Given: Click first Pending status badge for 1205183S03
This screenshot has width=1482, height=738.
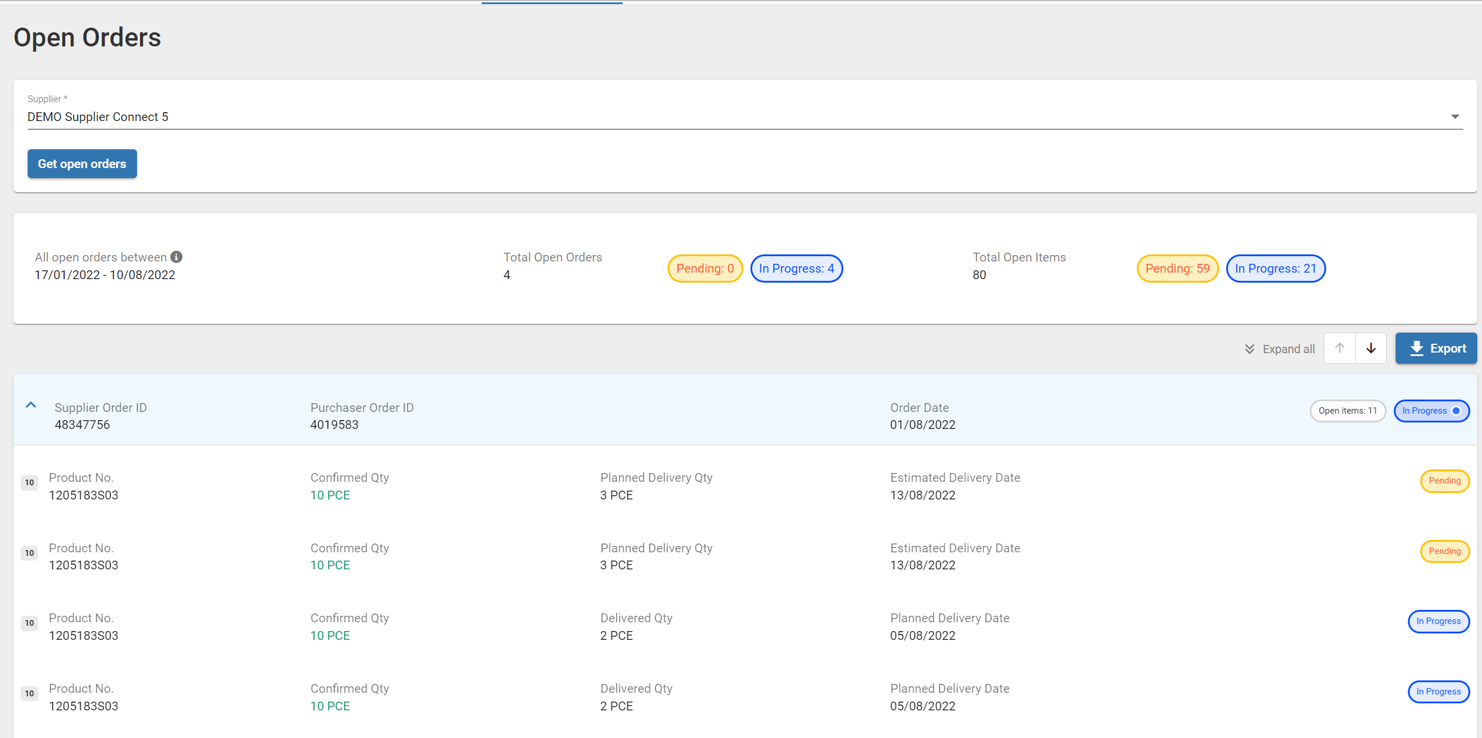Looking at the screenshot, I should point(1444,481).
